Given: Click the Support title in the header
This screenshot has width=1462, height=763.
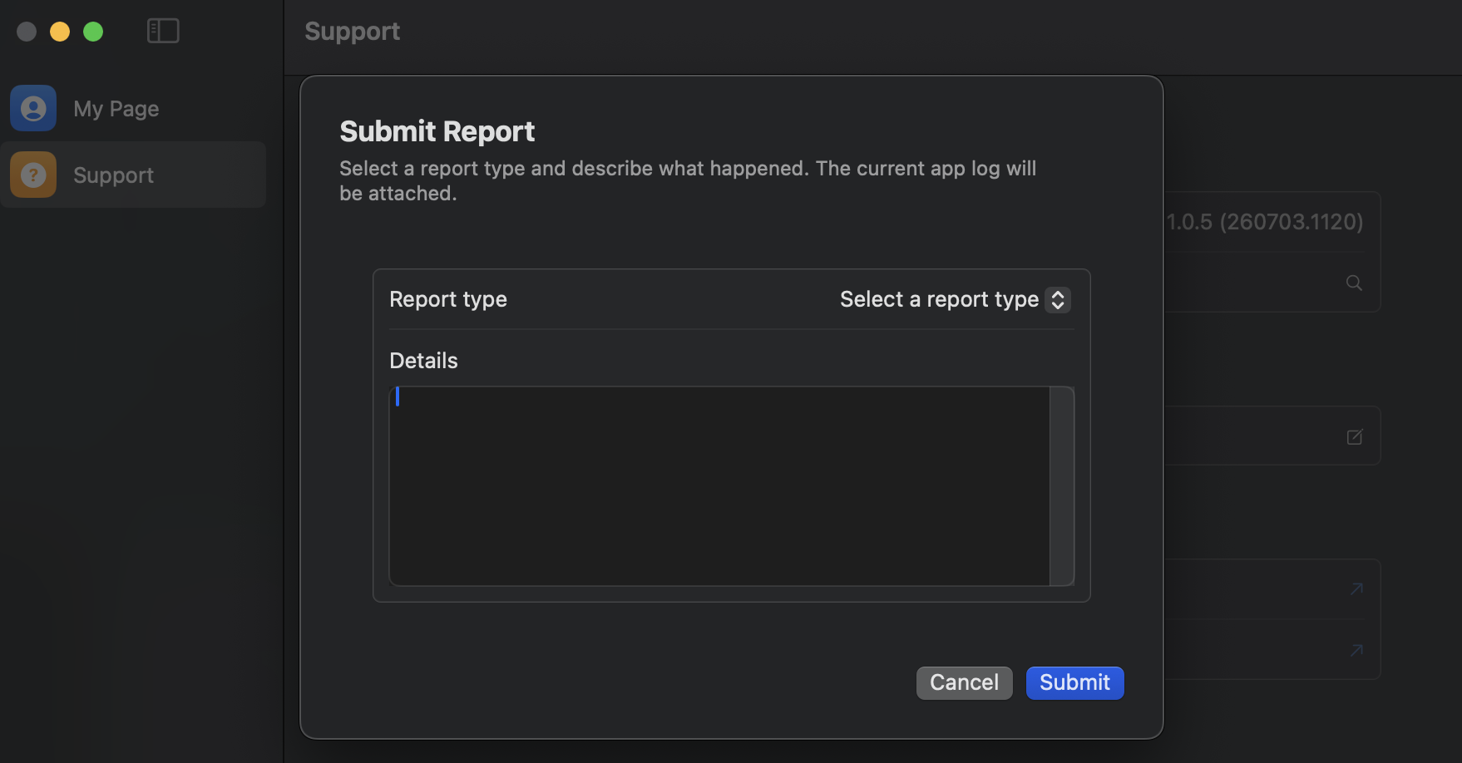Looking at the screenshot, I should [353, 32].
